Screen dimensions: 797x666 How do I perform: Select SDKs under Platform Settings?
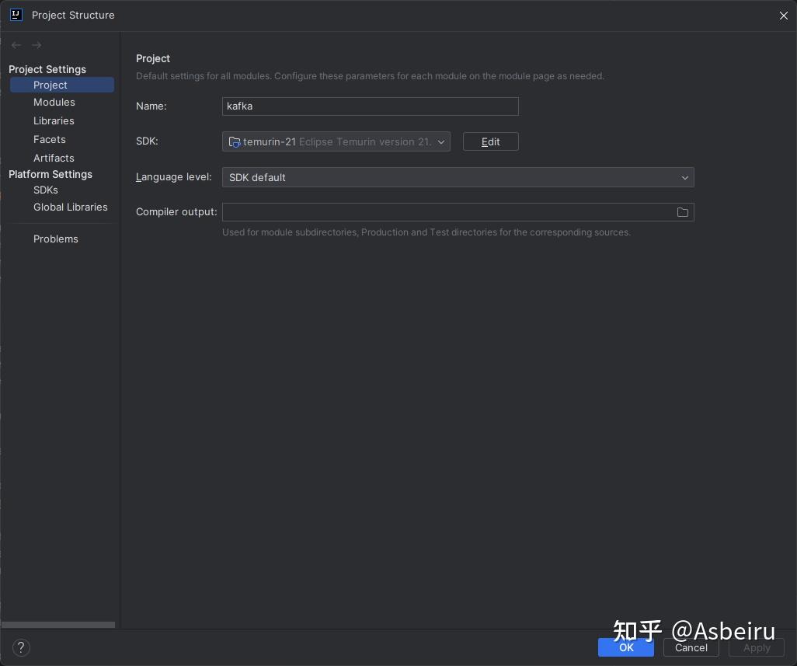(x=45, y=190)
